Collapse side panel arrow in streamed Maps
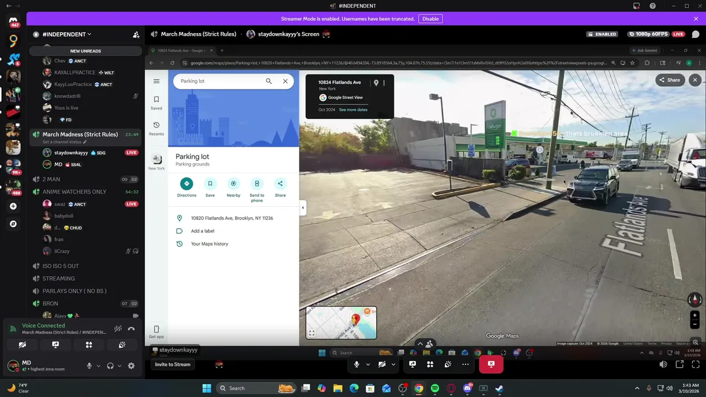 pyautogui.click(x=302, y=208)
